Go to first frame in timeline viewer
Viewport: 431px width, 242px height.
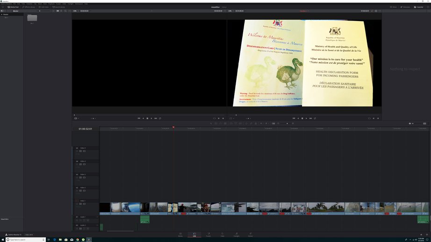click(294, 118)
